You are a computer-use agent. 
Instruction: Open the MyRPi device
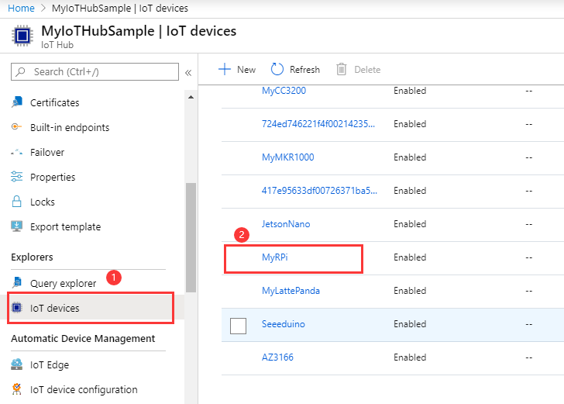pos(275,257)
